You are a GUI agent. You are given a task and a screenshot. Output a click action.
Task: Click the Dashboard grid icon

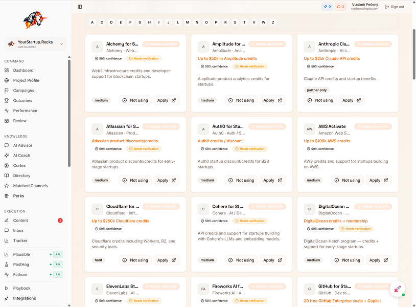[x=7, y=71]
